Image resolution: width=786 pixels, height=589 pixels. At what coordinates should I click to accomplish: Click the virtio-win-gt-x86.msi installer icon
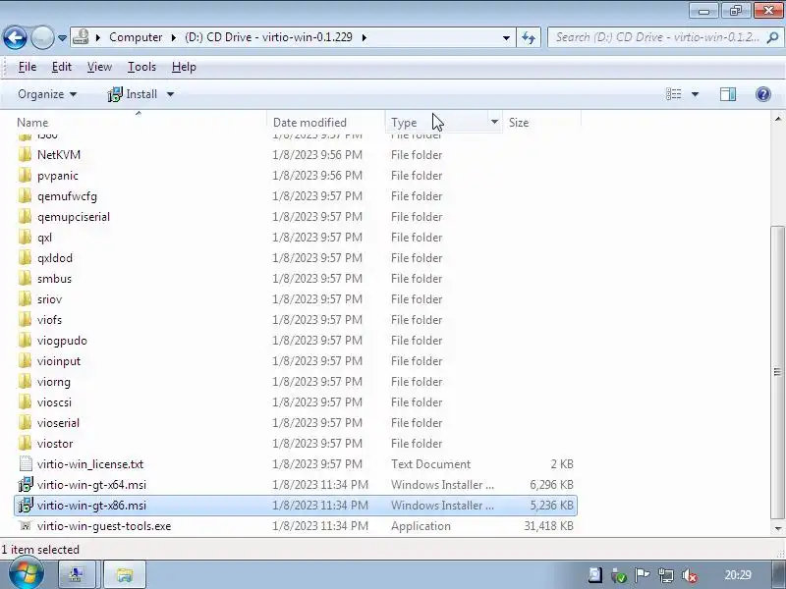pyautogui.click(x=26, y=505)
